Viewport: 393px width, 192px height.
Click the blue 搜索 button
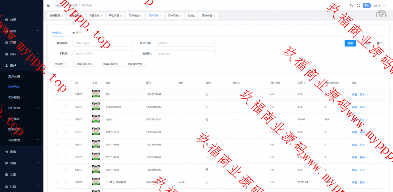coord(350,43)
